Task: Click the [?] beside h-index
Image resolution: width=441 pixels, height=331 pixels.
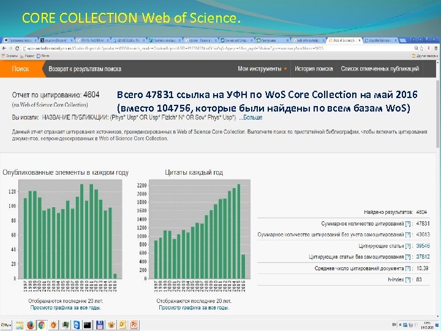Action: point(408,280)
